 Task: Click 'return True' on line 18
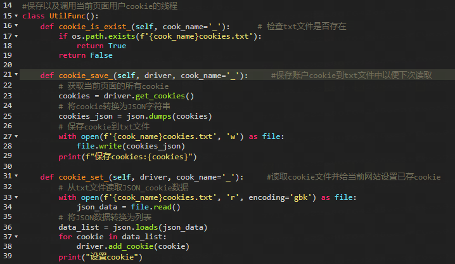click(x=101, y=46)
